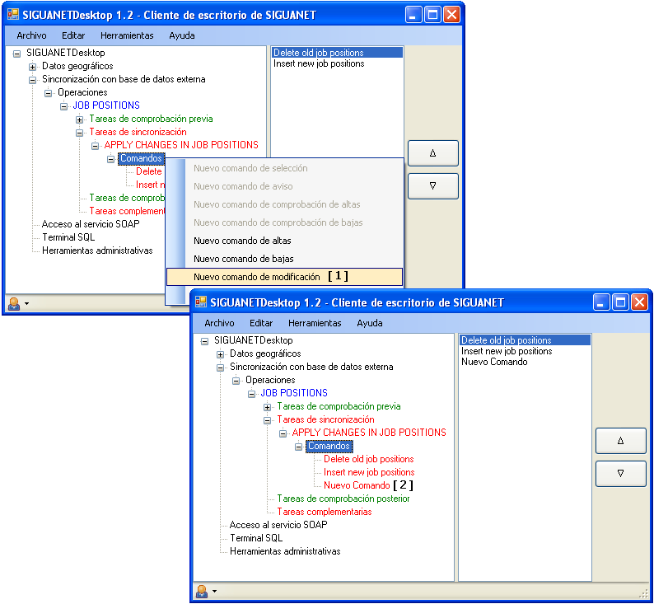Open the Herramientas menu in the front window

pos(315,323)
